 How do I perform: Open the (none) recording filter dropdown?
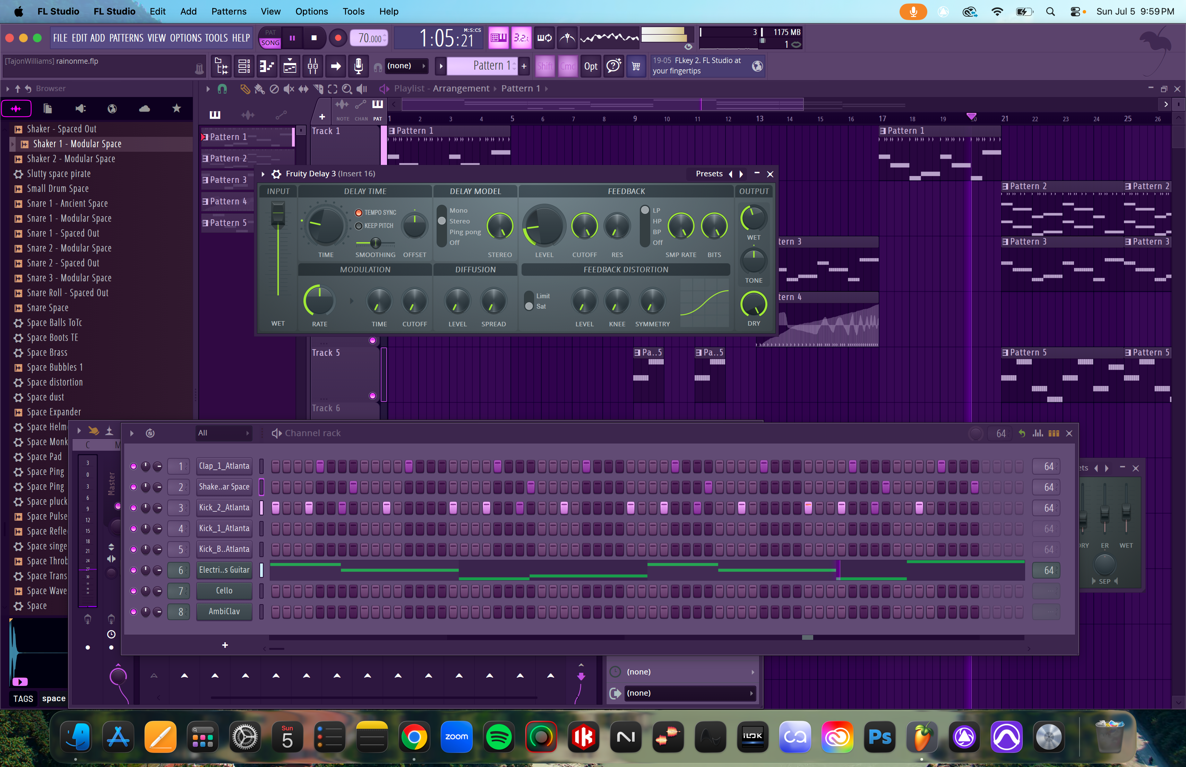click(407, 66)
